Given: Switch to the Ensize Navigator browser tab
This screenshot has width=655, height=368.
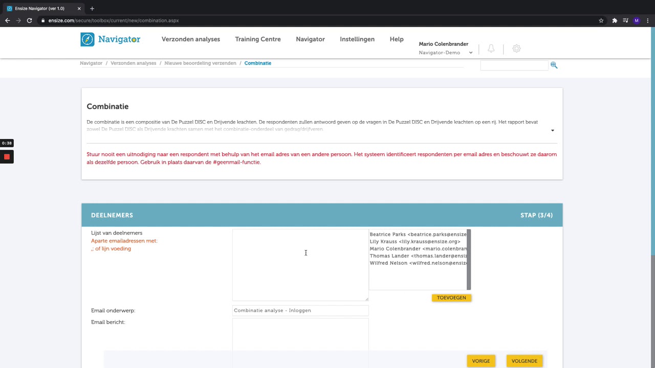Looking at the screenshot, I should 43,8.
